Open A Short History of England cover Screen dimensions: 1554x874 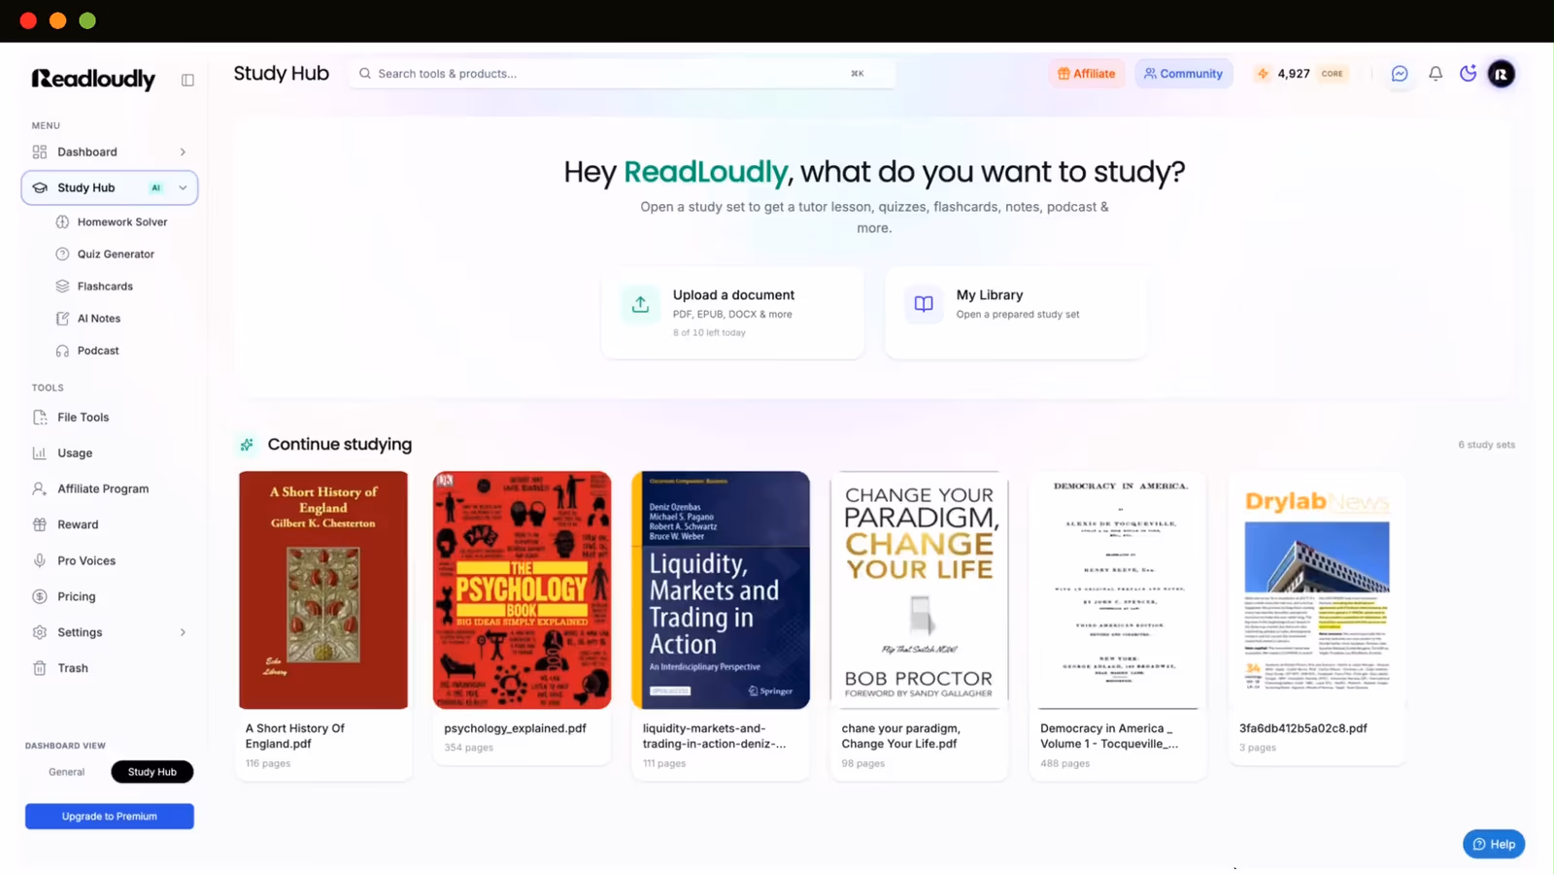pos(323,590)
